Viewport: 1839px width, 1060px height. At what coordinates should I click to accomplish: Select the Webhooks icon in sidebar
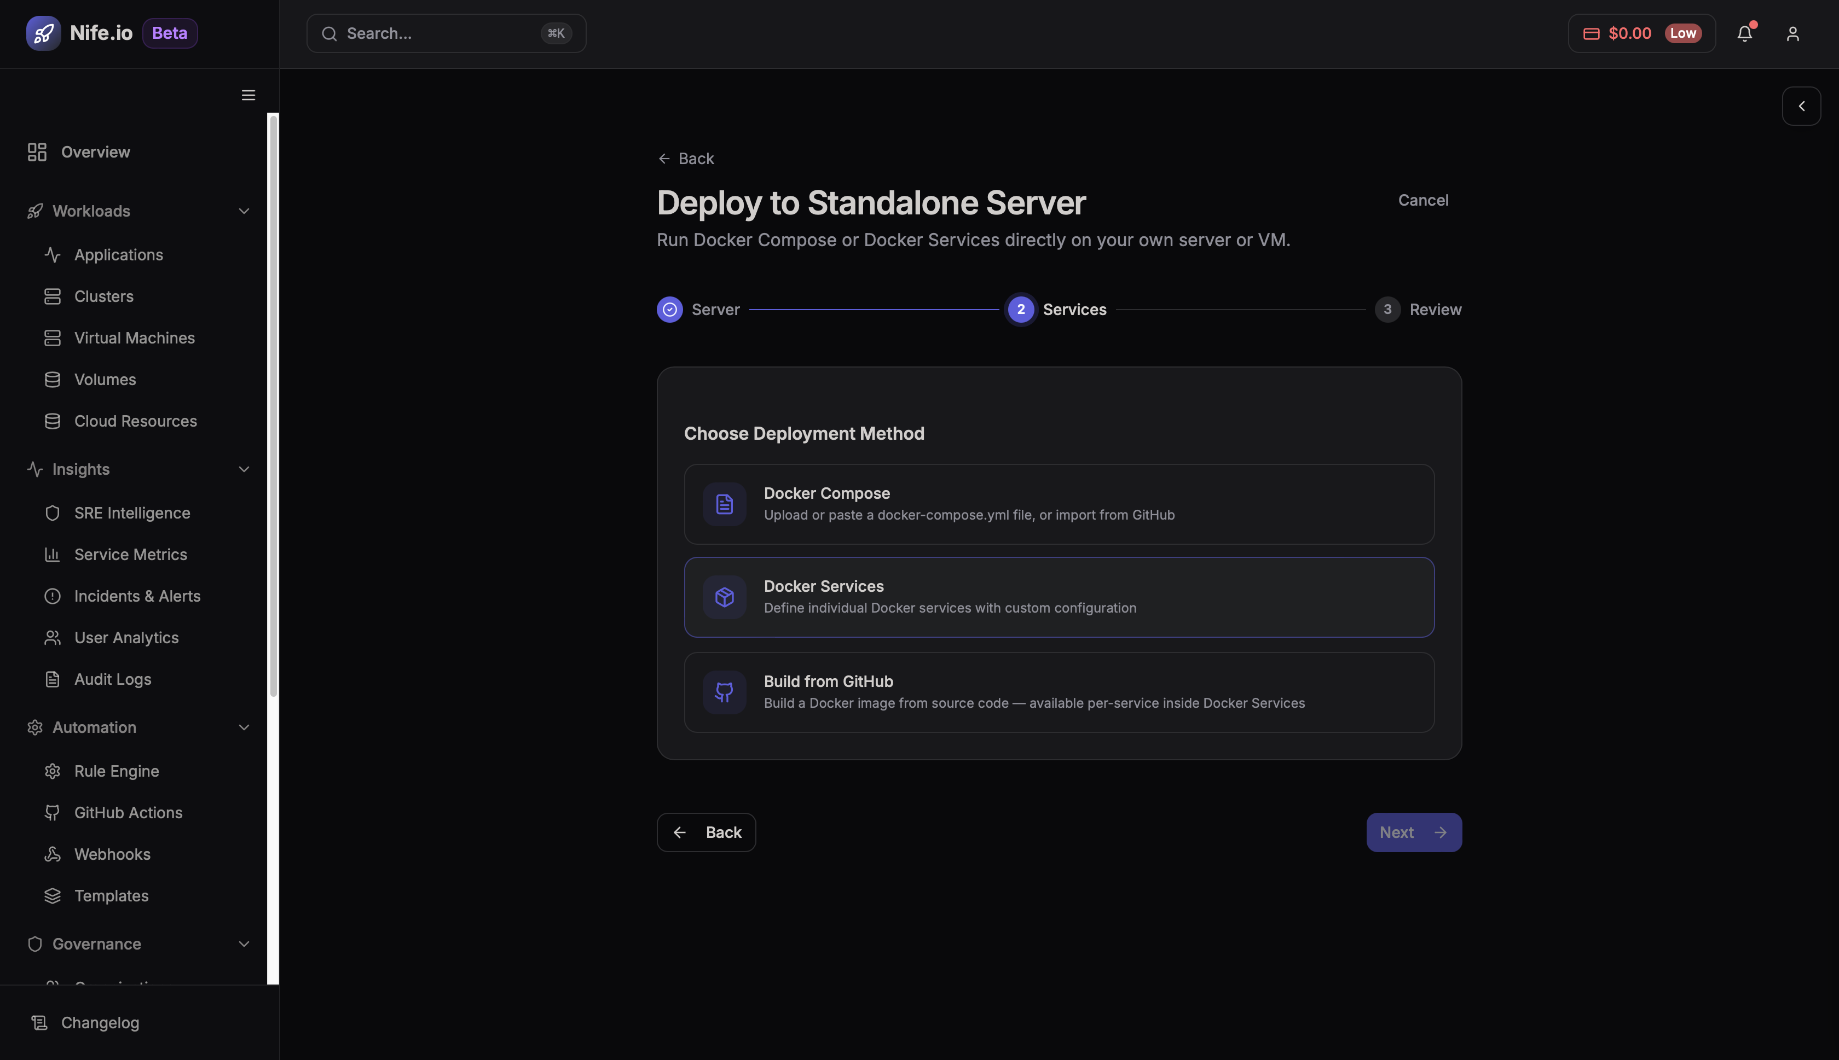53,853
